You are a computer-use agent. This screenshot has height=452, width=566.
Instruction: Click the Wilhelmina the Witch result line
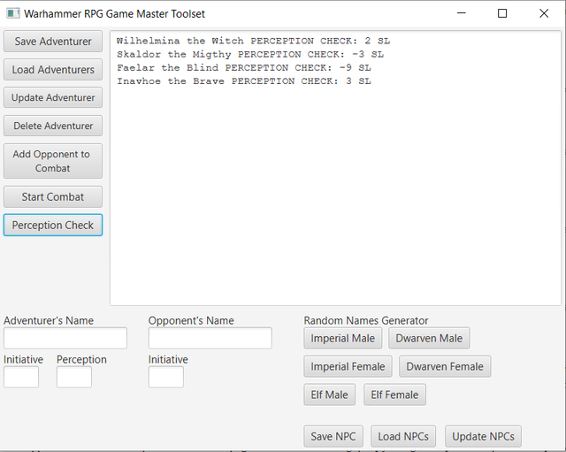coord(254,41)
